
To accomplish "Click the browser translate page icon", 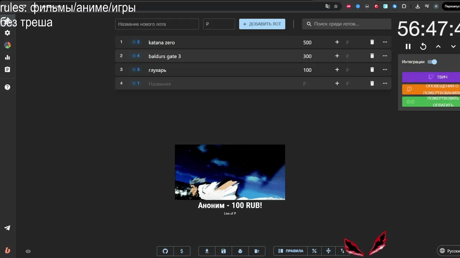I will click(x=327, y=6).
